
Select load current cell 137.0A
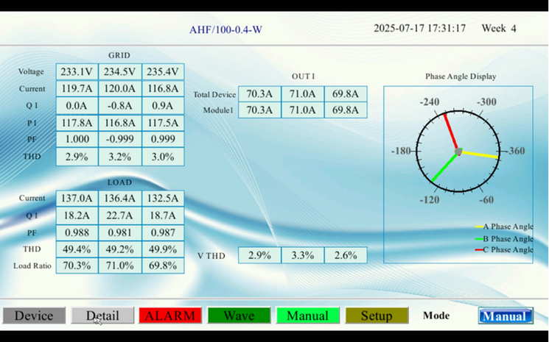[x=77, y=198]
